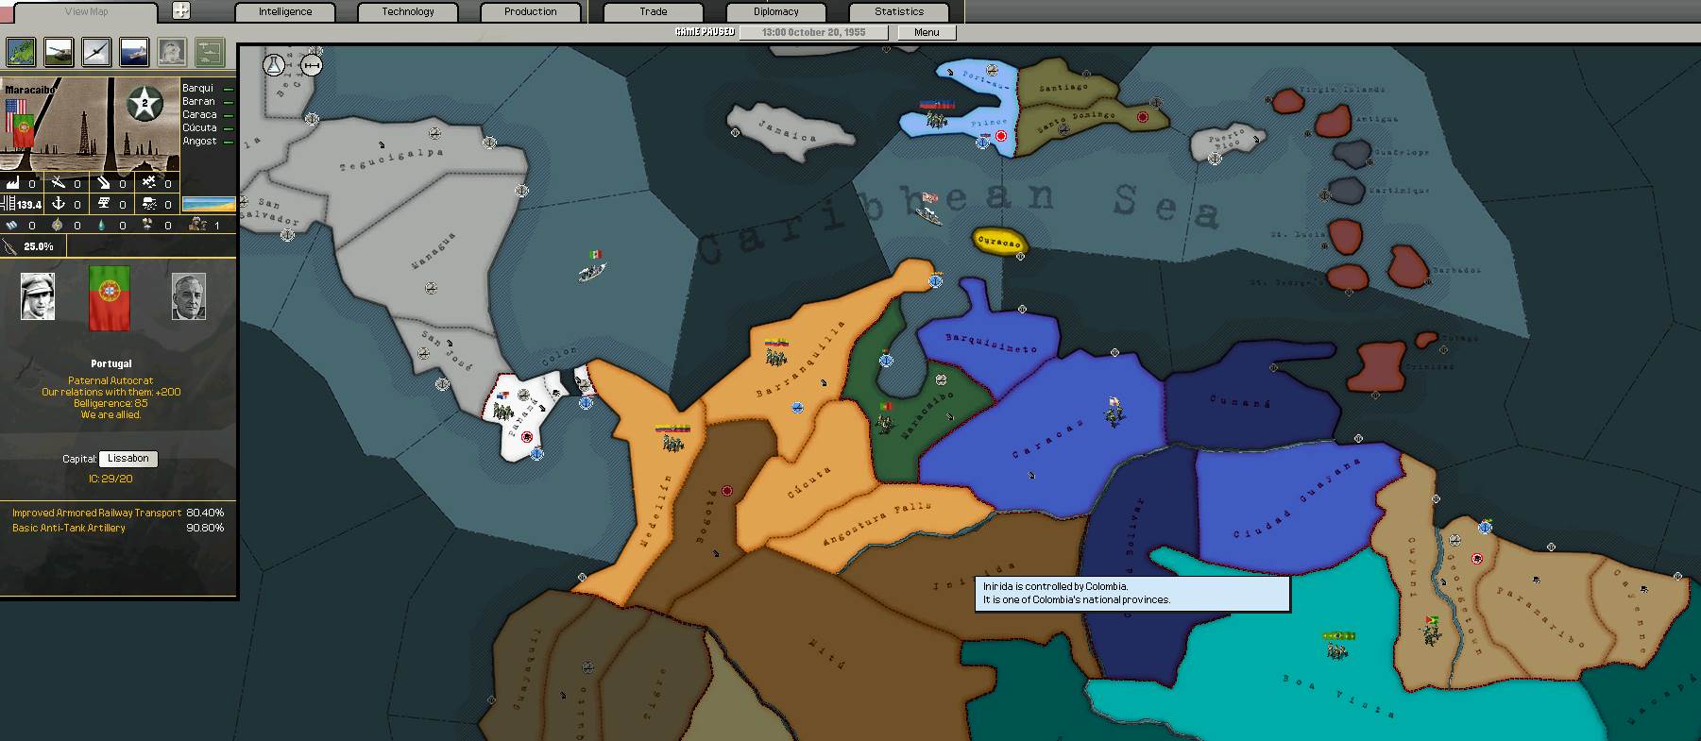Select the terrain map mode icon
Viewport: 1701px width, 741px height.
tap(21, 52)
